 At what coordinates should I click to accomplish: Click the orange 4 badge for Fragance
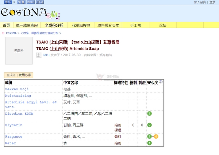click(x=156, y=136)
